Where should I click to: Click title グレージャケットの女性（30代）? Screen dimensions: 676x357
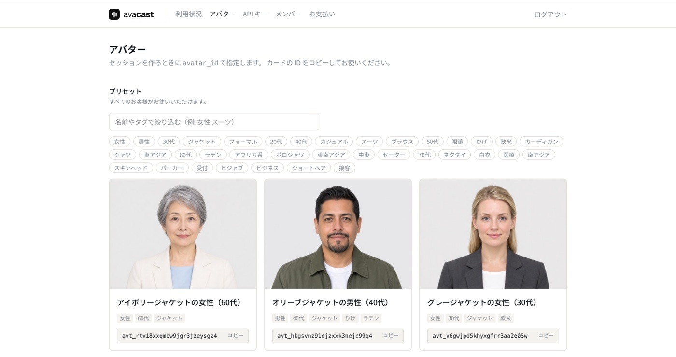tap(483, 302)
